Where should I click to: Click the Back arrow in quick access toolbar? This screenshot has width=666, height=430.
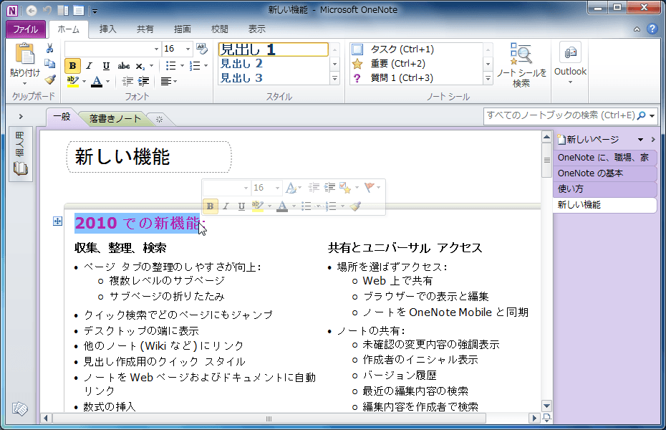tap(32, 10)
